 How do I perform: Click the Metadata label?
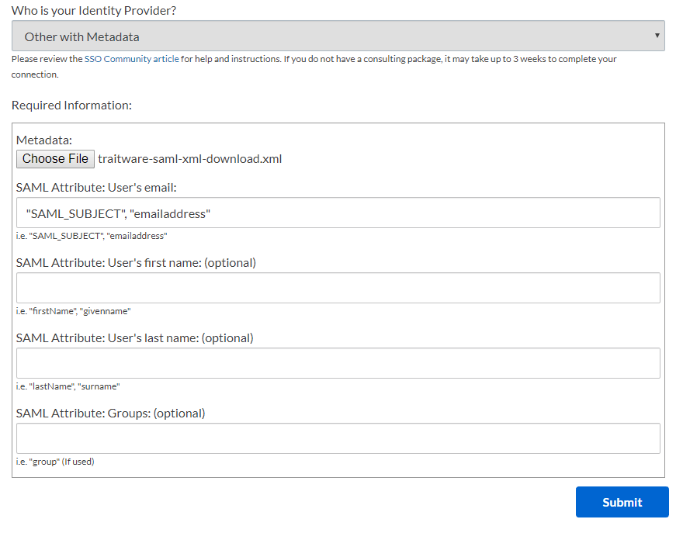(x=44, y=140)
